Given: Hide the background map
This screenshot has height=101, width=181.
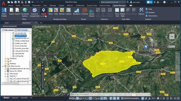Looking at the screenshot, I should tap(56, 12).
